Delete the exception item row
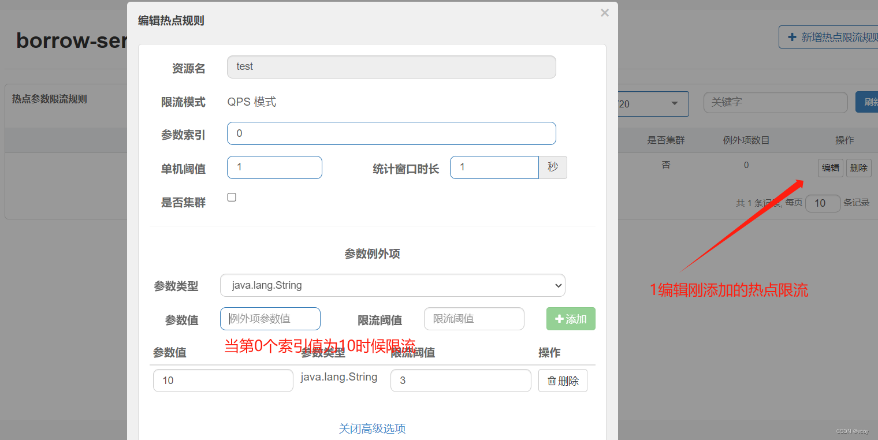 563,381
